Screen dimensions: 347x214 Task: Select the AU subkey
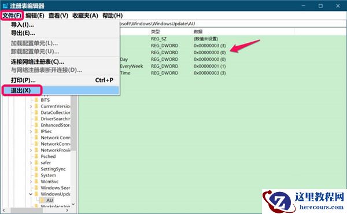pyautogui.click(x=50, y=200)
